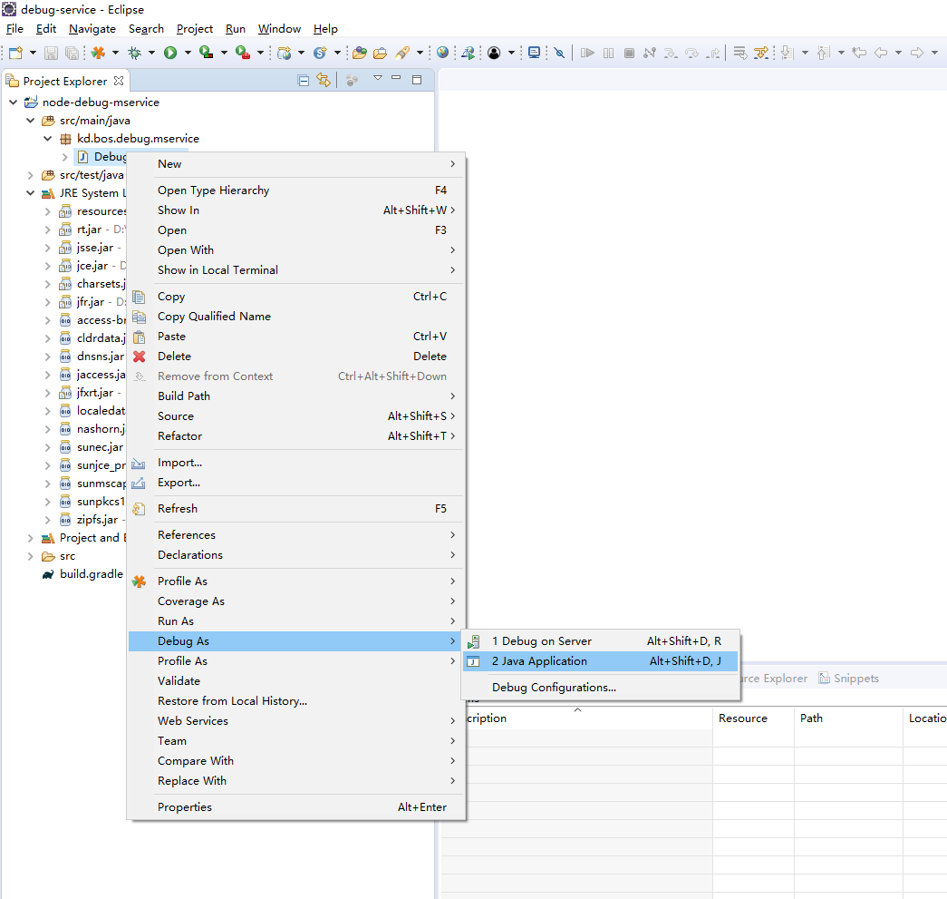Click the Search flashlight toolbar icon
This screenshot has height=899, width=947.
point(402,54)
